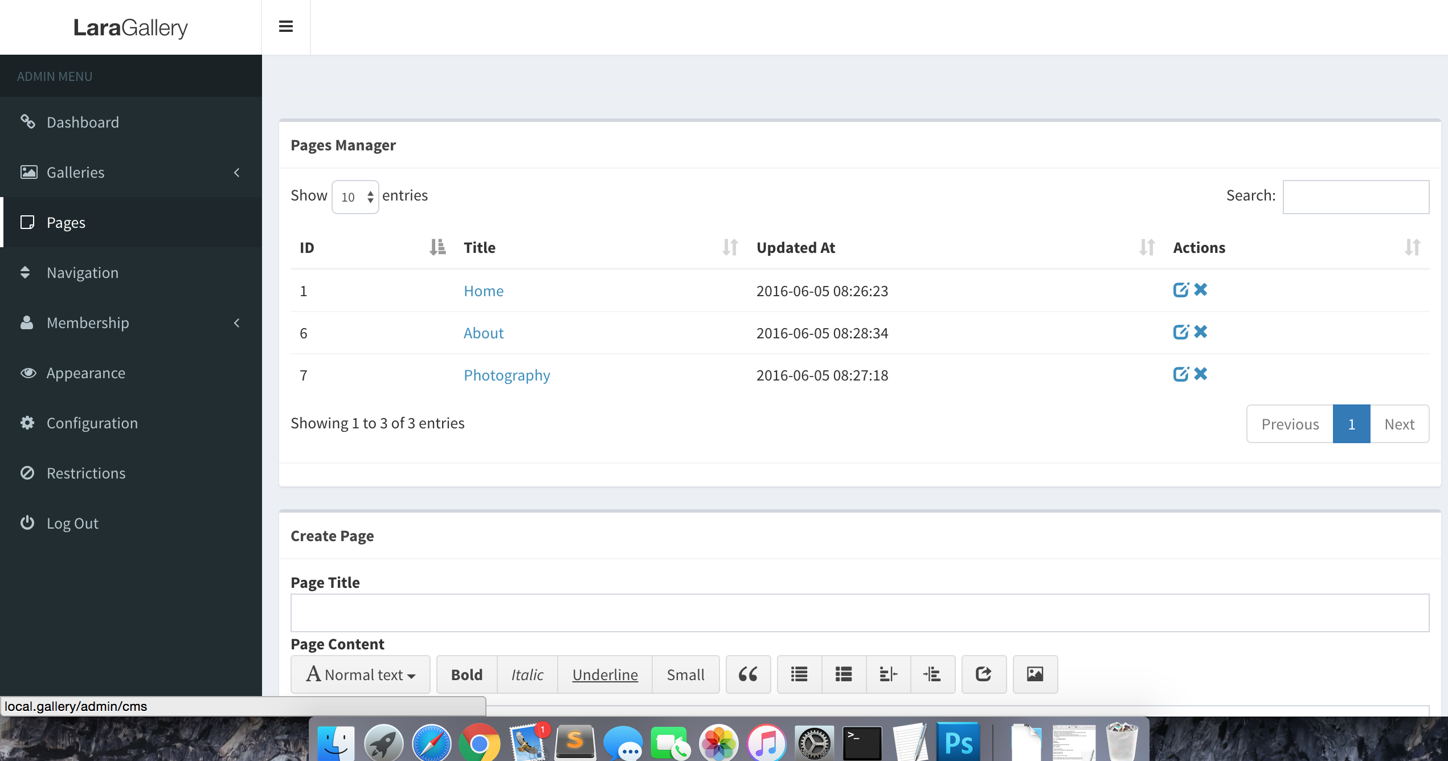Screen dimensions: 1448x761
Task: Open the Photography page link
Action: (x=507, y=375)
